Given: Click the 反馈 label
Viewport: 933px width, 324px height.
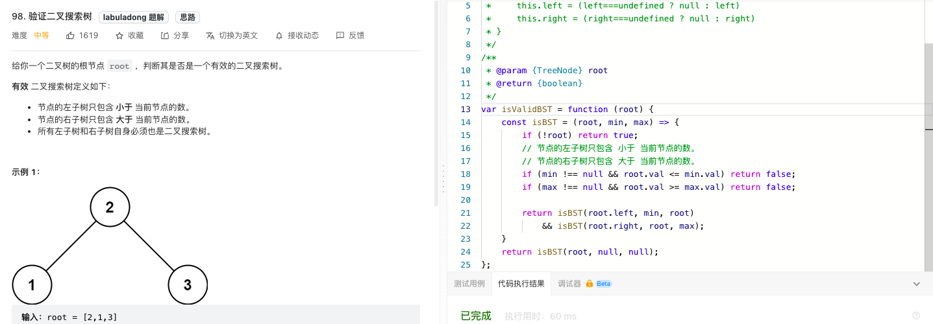Looking at the screenshot, I should (x=356, y=36).
